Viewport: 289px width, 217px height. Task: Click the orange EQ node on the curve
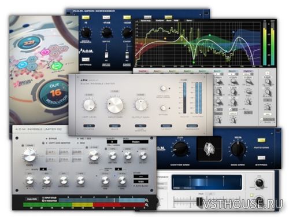tap(165, 38)
